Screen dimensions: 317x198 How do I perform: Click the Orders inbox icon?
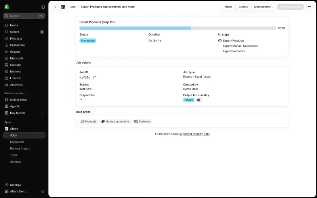(x=7, y=32)
